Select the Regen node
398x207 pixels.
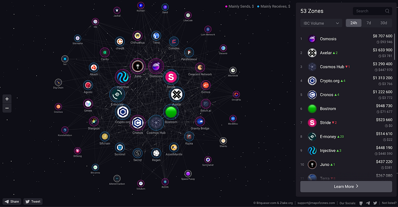click(x=156, y=153)
